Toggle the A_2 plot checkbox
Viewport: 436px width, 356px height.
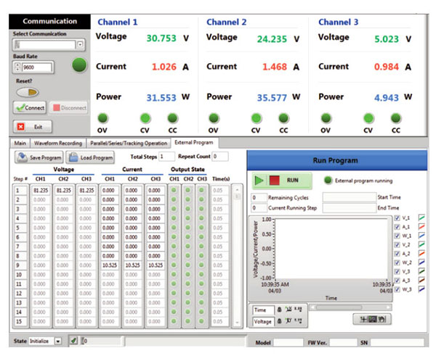pyautogui.click(x=397, y=254)
